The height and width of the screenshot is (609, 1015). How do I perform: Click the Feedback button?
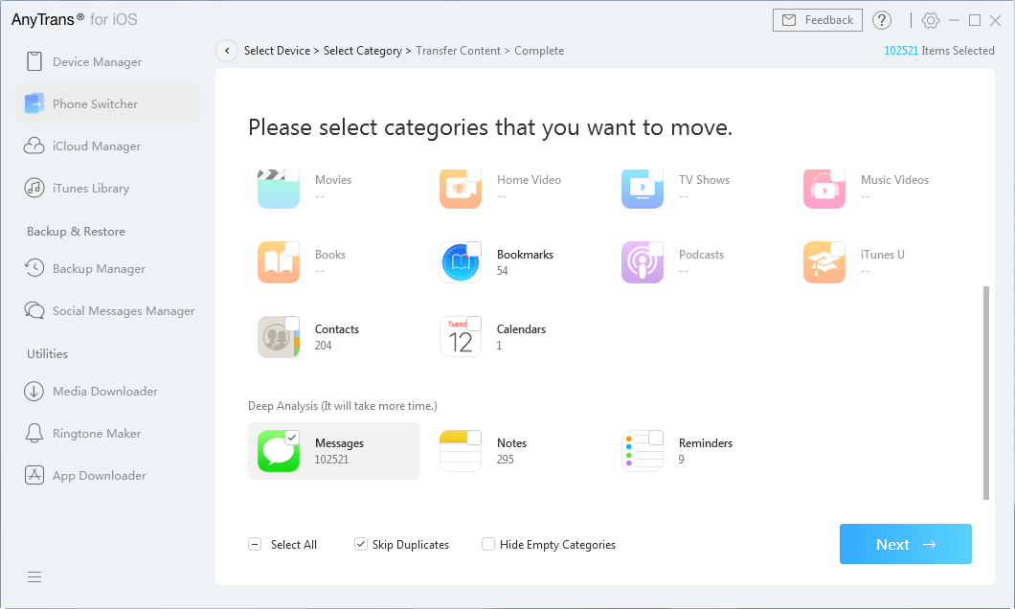point(818,20)
